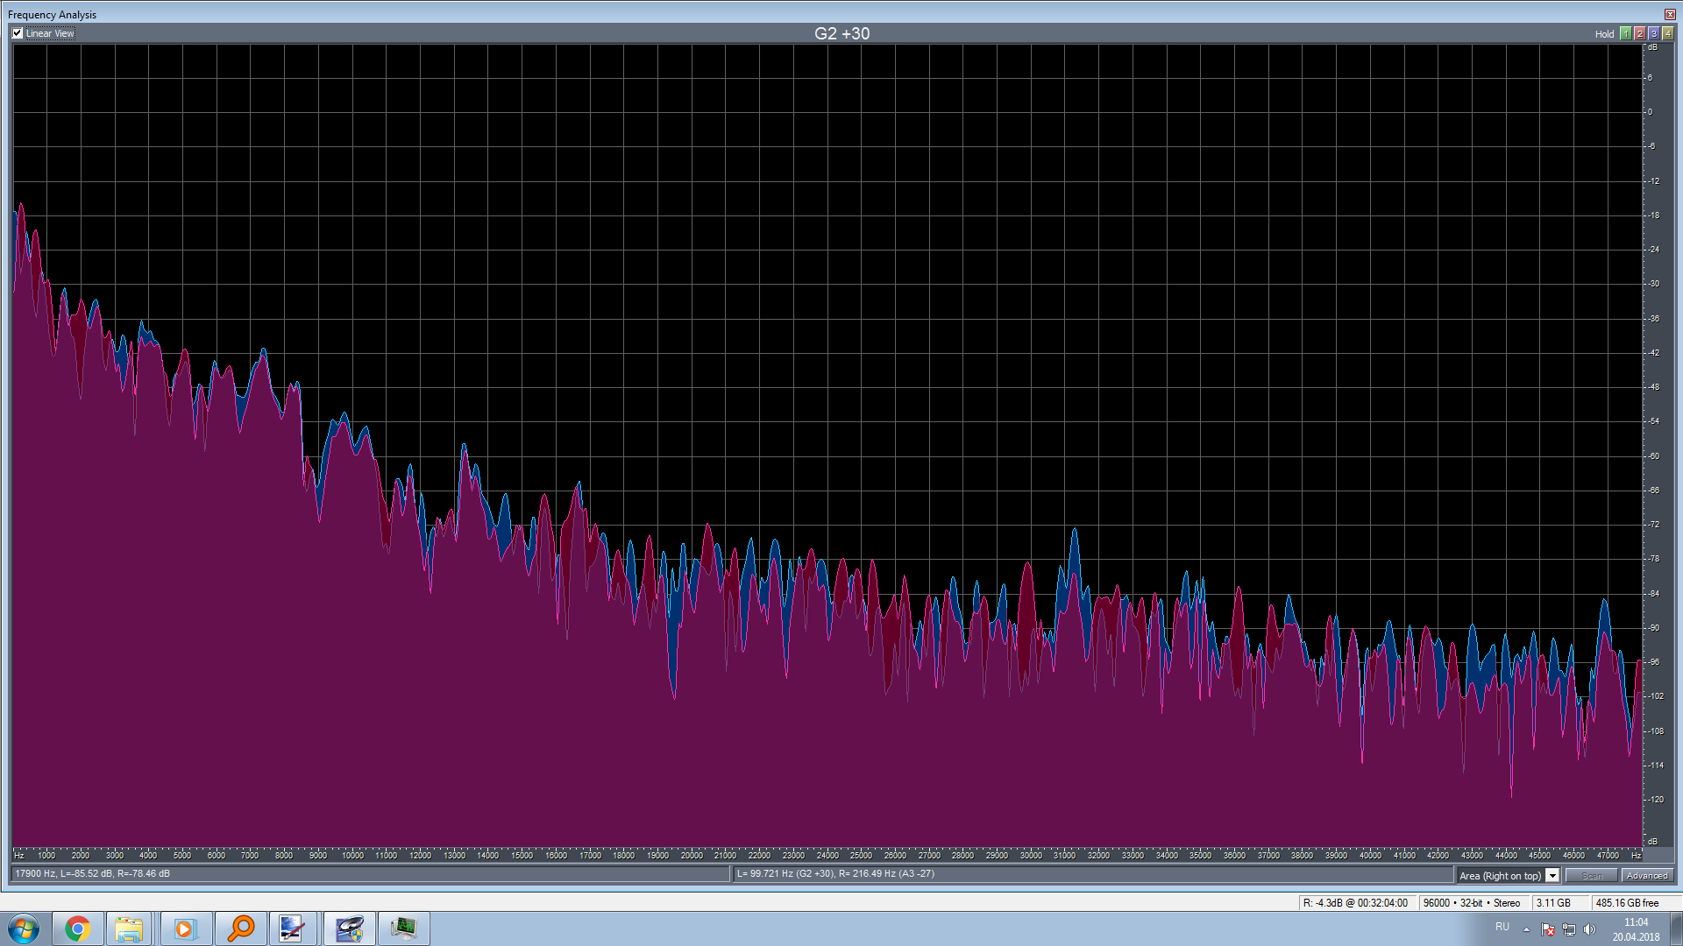Screen dimensions: 1683x946
Task: Click the RU language indicator
Action: pyautogui.click(x=1502, y=927)
